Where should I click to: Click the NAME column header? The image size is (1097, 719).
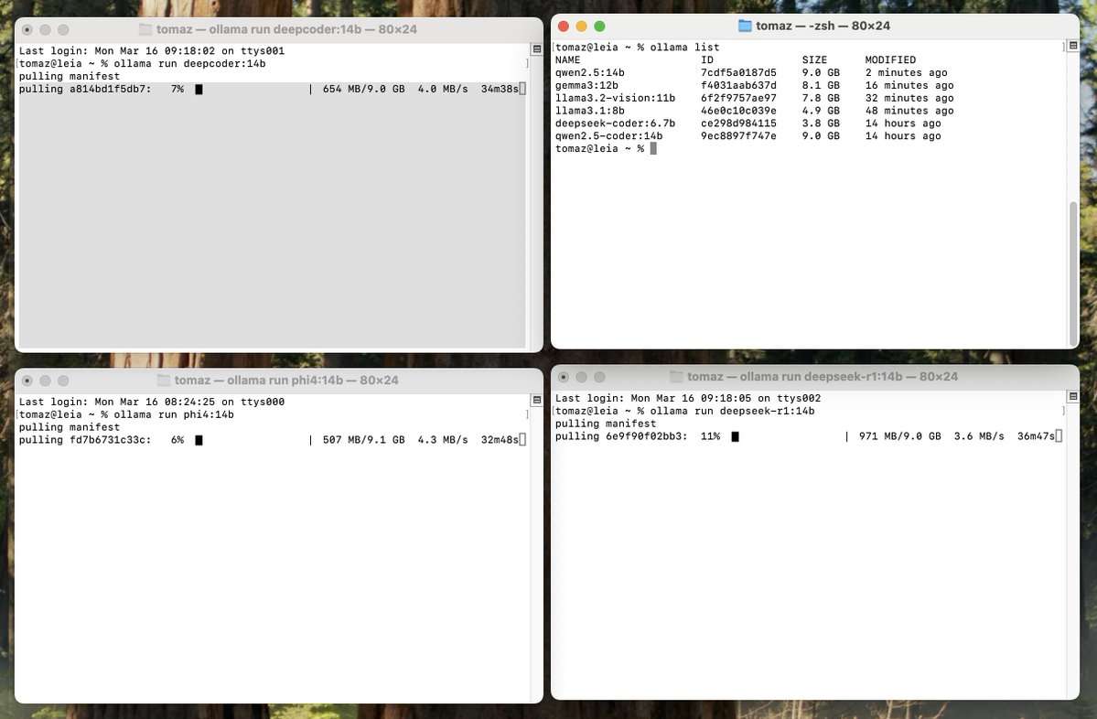567,60
